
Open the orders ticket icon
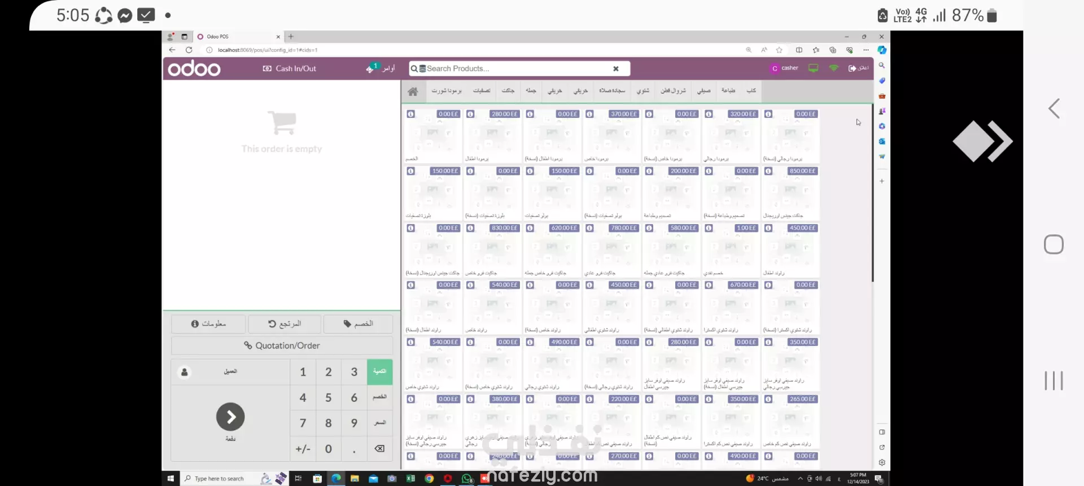tap(371, 68)
